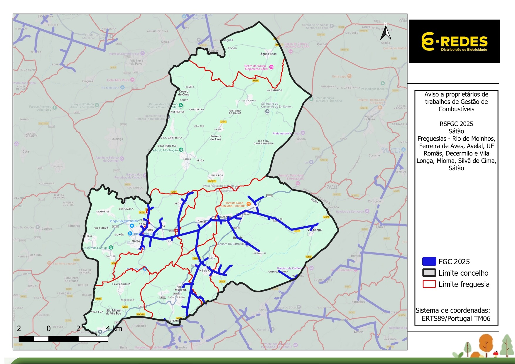
Task: Click the Ferreira de Aves place label
Action: tap(216, 138)
